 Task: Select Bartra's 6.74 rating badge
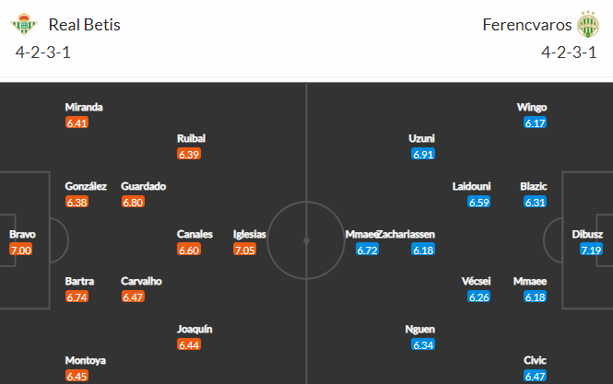click(x=77, y=297)
